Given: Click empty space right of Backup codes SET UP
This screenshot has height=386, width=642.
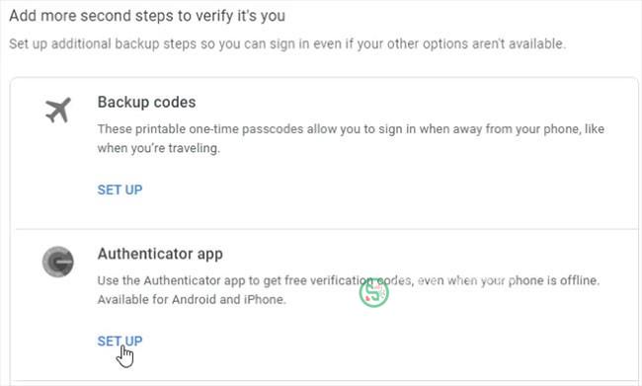Looking at the screenshot, I should (368, 190).
